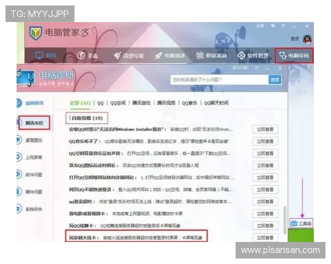Switch to the QQ聊天时间 filter tab
Viewport: 331px width, 264px height.
click(x=216, y=103)
